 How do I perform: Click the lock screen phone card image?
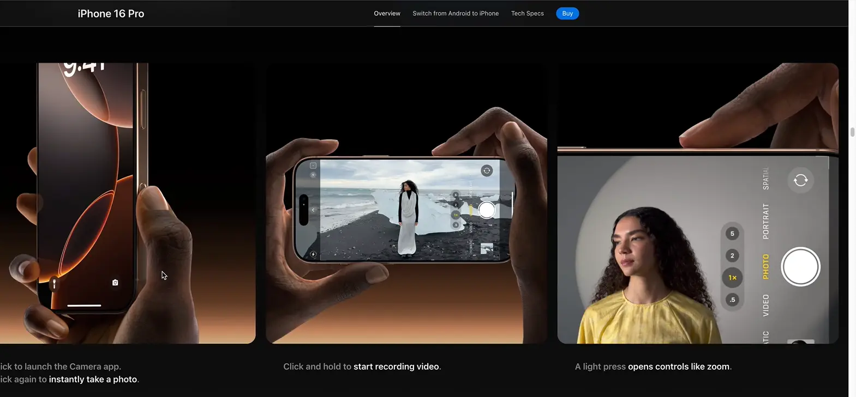pos(128,203)
